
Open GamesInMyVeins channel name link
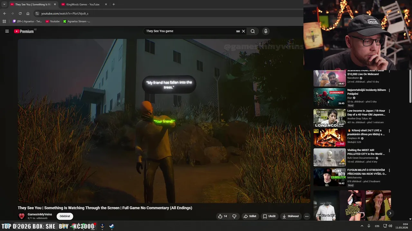(40, 214)
